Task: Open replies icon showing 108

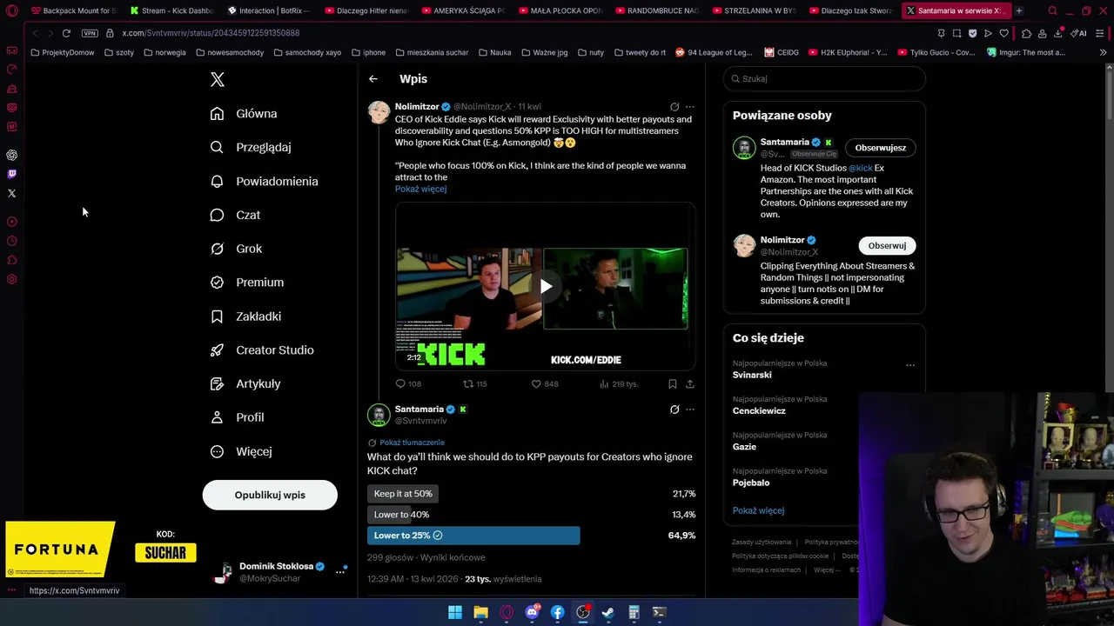Action: click(x=408, y=383)
